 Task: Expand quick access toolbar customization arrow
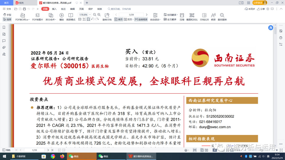38,9
